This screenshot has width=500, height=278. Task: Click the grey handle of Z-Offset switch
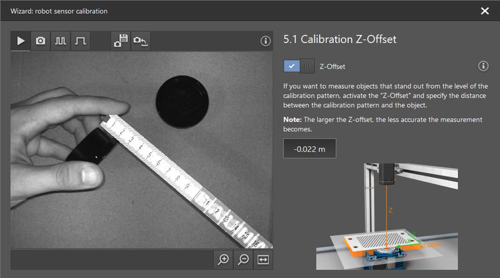click(x=307, y=66)
